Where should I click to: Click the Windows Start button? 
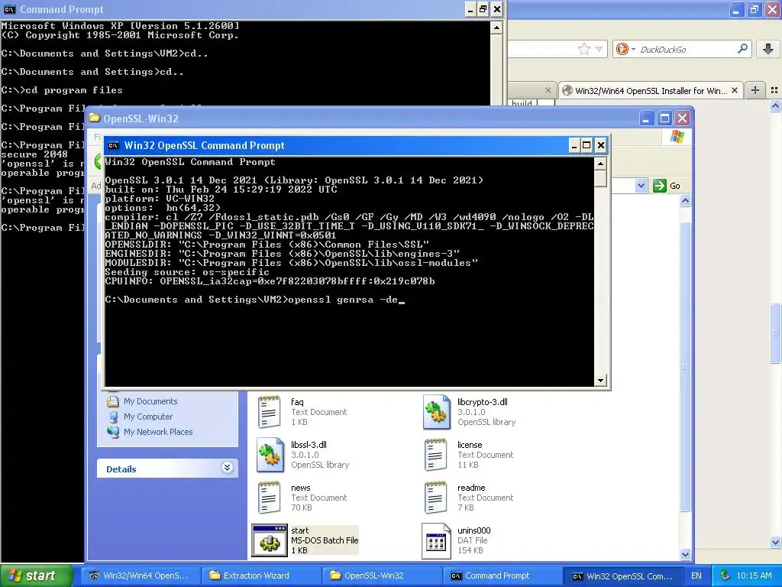click(x=36, y=576)
